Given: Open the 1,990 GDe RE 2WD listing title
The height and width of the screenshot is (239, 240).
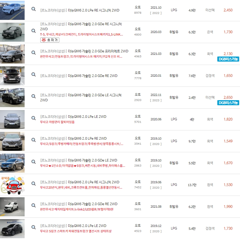Looking at the screenshot, I should [x=79, y=204].
